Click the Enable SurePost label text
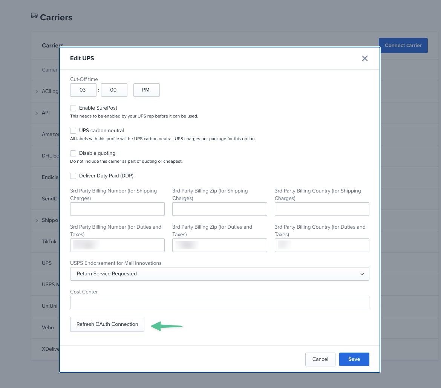This screenshot has height=388, width=441. (98, 108)
